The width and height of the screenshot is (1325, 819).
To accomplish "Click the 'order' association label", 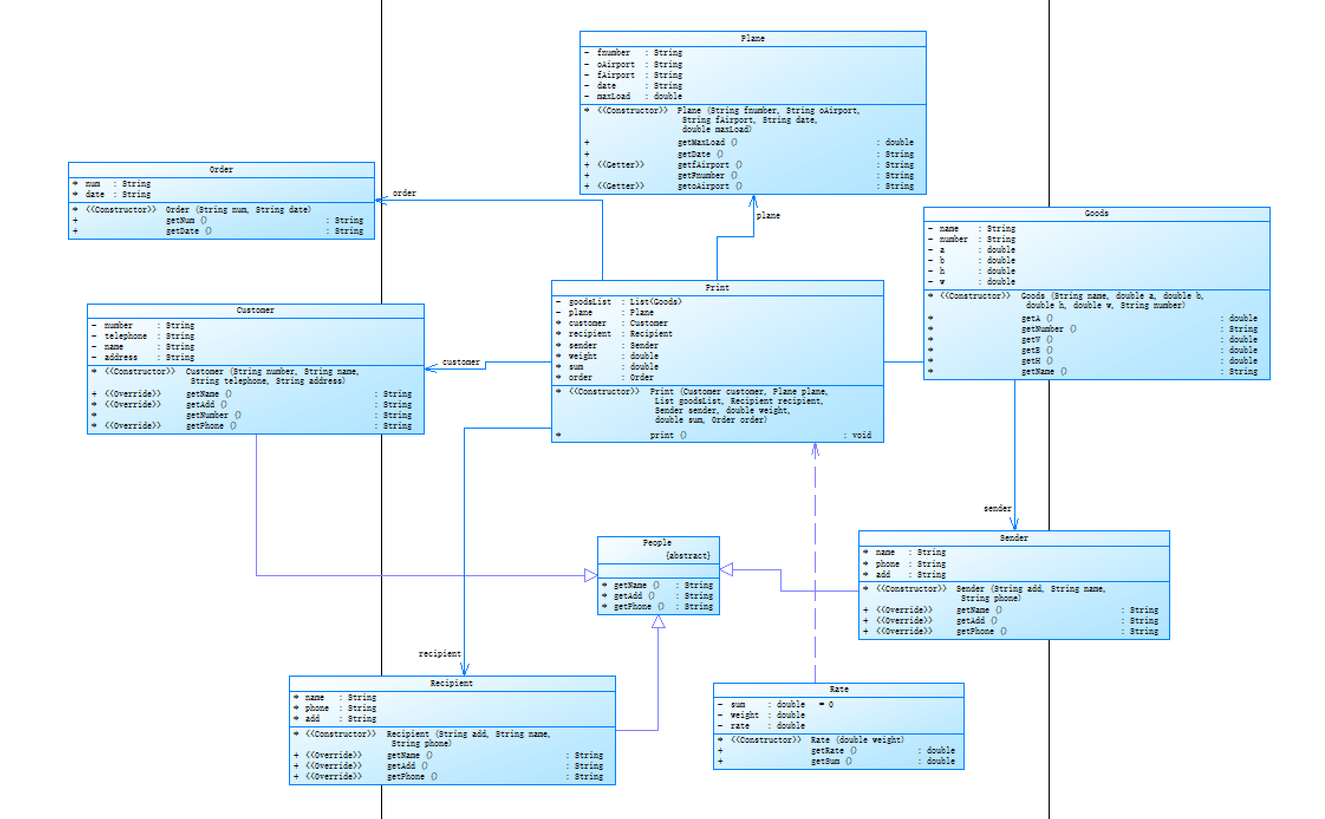I will click(x=404, y=193).
